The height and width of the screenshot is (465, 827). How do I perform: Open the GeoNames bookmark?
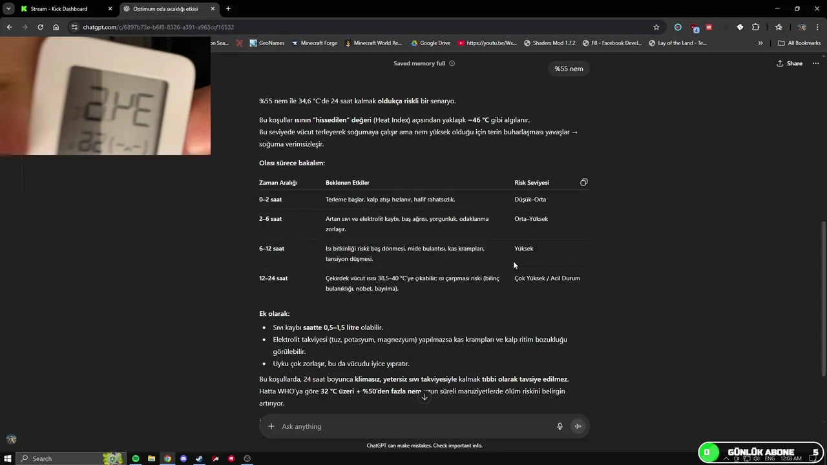[x=267, y=43]
